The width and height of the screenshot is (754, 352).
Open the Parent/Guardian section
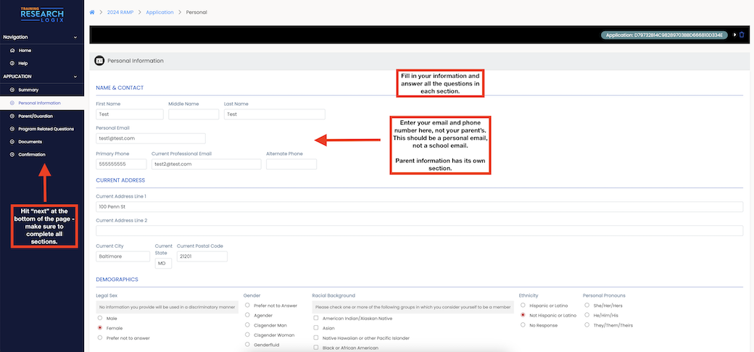[x=35, y=116]
